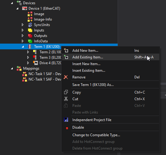This screenshot has width=166, height=155.
Task: Collapse the Term 1 (EK1200) node
Action: (x=23, y=47)
